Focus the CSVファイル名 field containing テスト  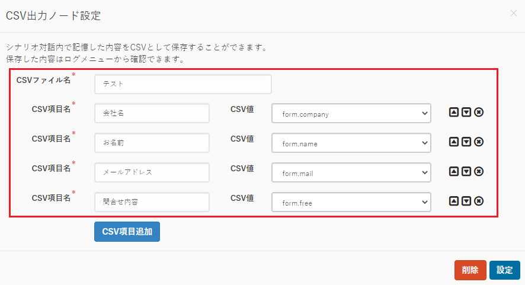tap(183, 84)
